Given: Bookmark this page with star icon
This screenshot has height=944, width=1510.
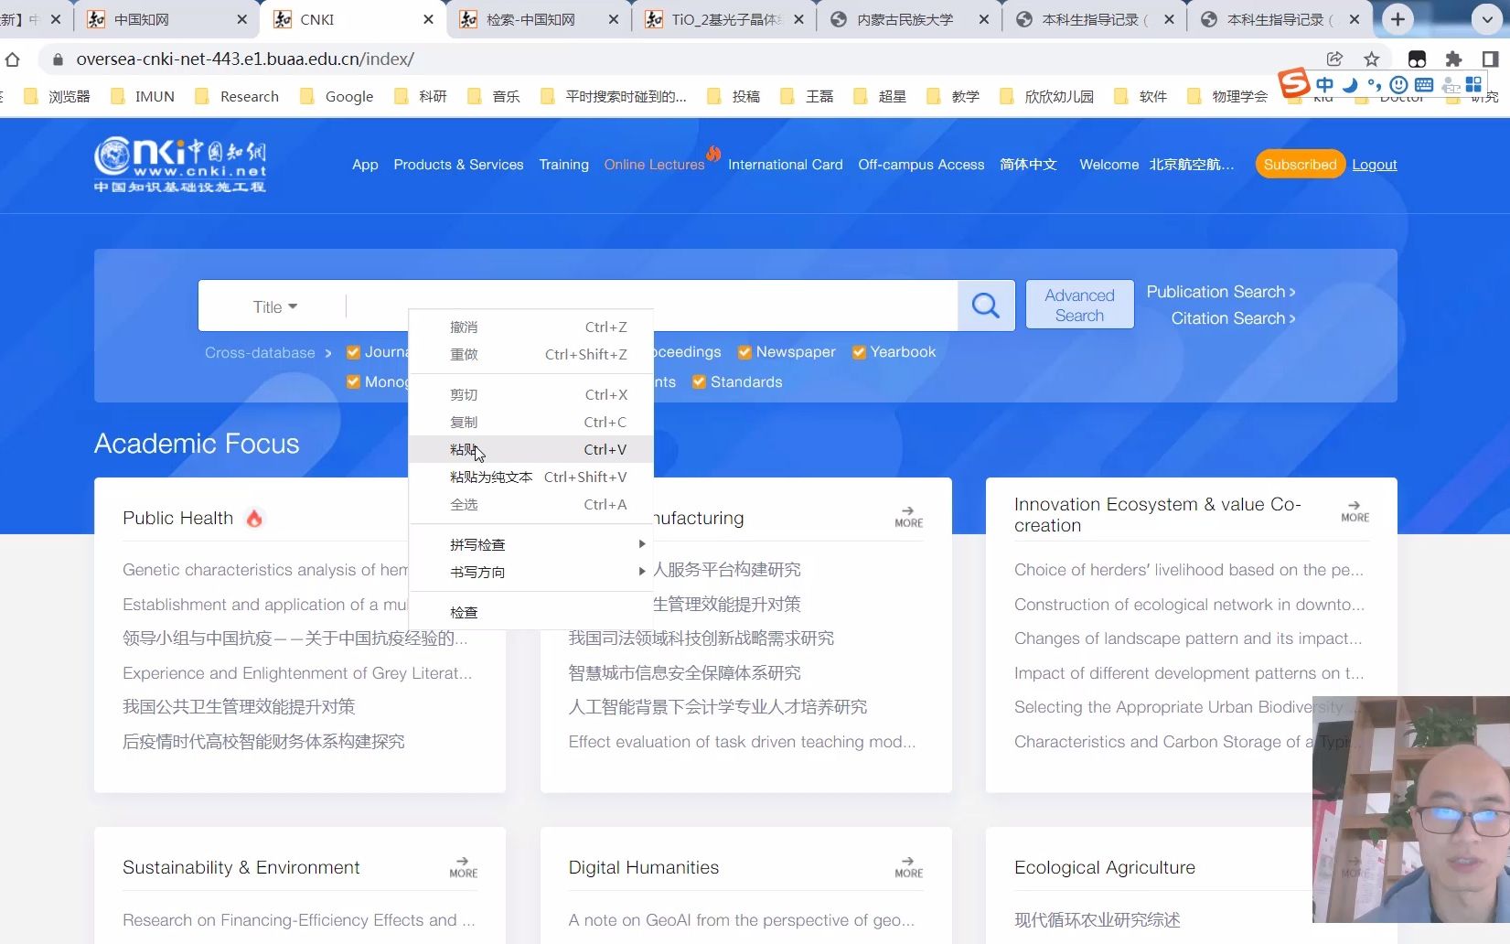Looking at the screenshot, I should [x=1371, y=59].
